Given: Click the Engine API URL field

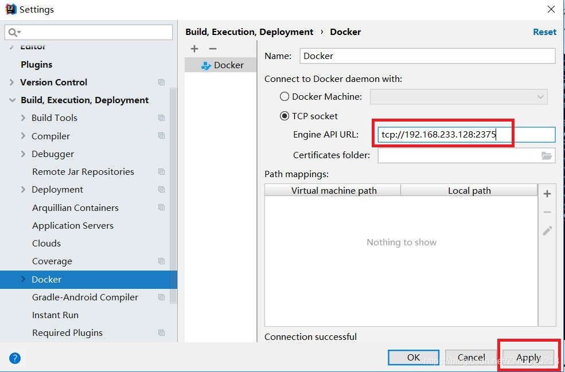Looking at the screenshot, I should [466, 135].
